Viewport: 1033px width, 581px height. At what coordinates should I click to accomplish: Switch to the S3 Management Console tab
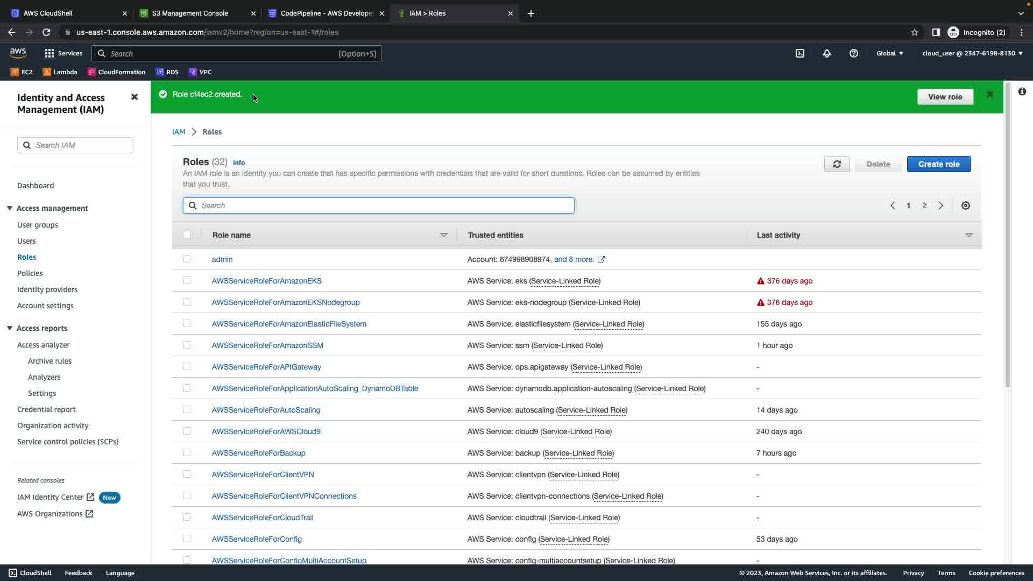[190, 13]
